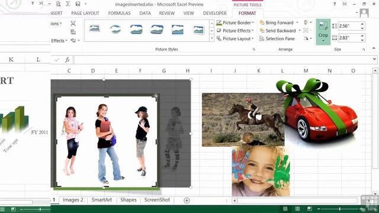Apply the fourth perspective picture style

point(157,30)
